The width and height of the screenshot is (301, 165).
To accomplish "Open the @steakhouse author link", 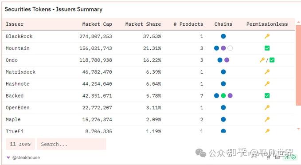I will click(26, 157).
